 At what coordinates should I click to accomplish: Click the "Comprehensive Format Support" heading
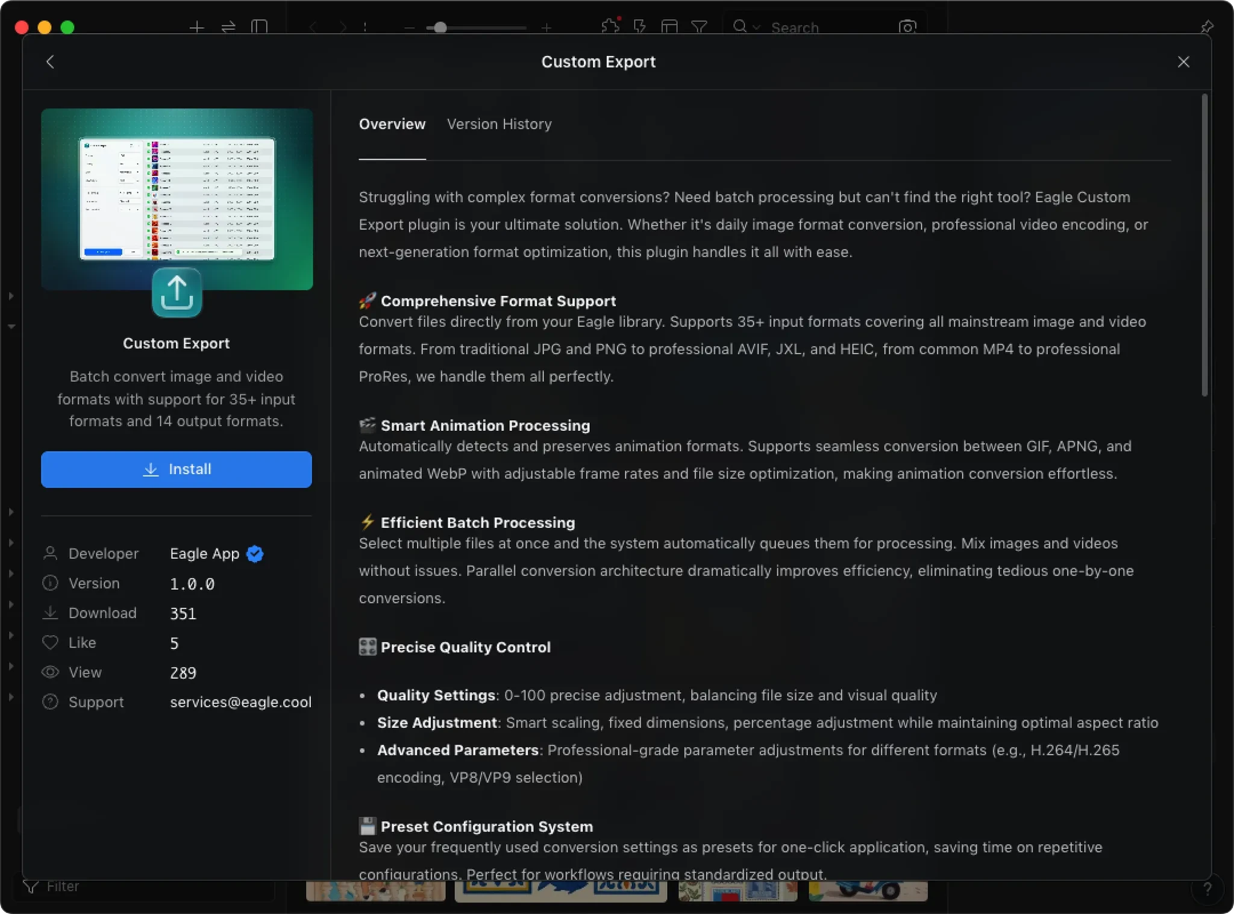(x=498, y=301)
